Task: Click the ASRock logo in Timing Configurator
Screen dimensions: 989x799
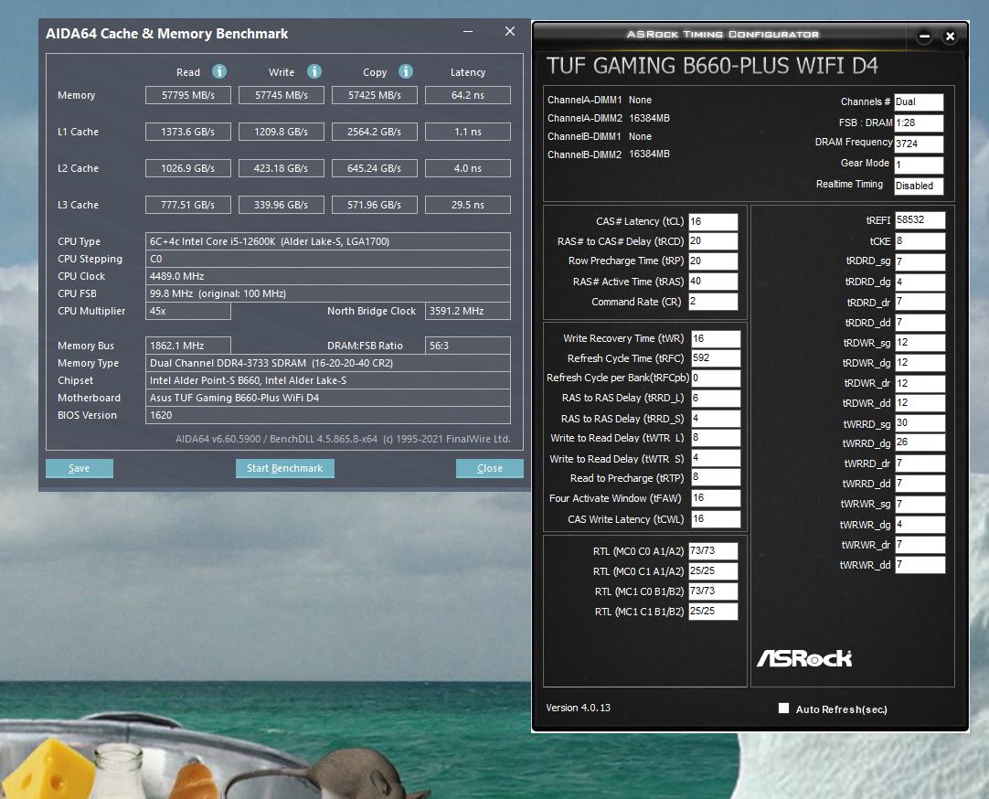Action: click(804, 658)
